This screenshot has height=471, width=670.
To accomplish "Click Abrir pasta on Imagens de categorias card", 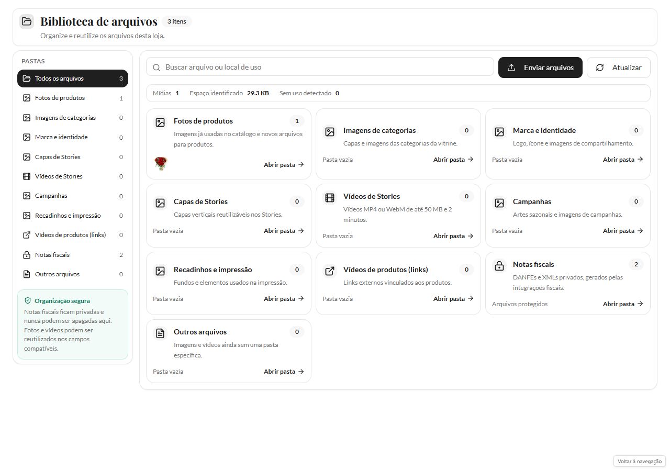I will (x=453, y=160).
